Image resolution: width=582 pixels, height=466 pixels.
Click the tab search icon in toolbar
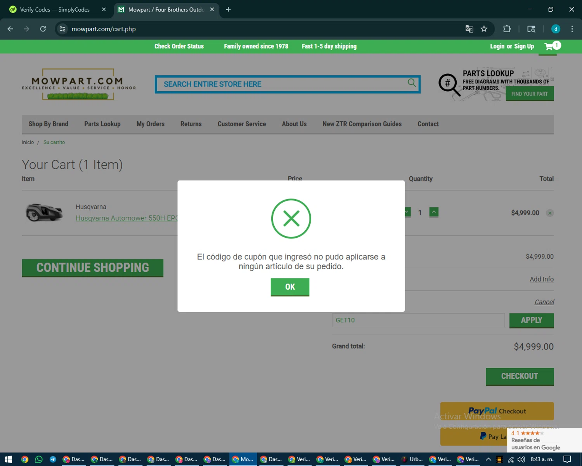531,29
